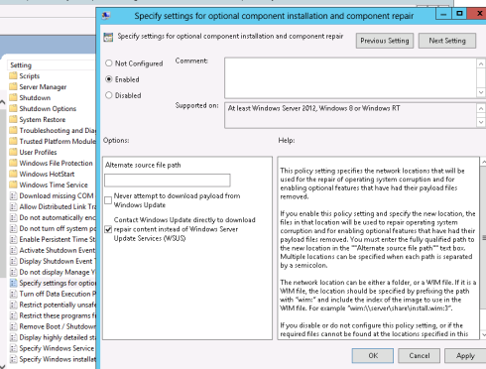Select Trusted Platform Module folder icon
This screenshot has height=369, width=486.
[13, 141]
